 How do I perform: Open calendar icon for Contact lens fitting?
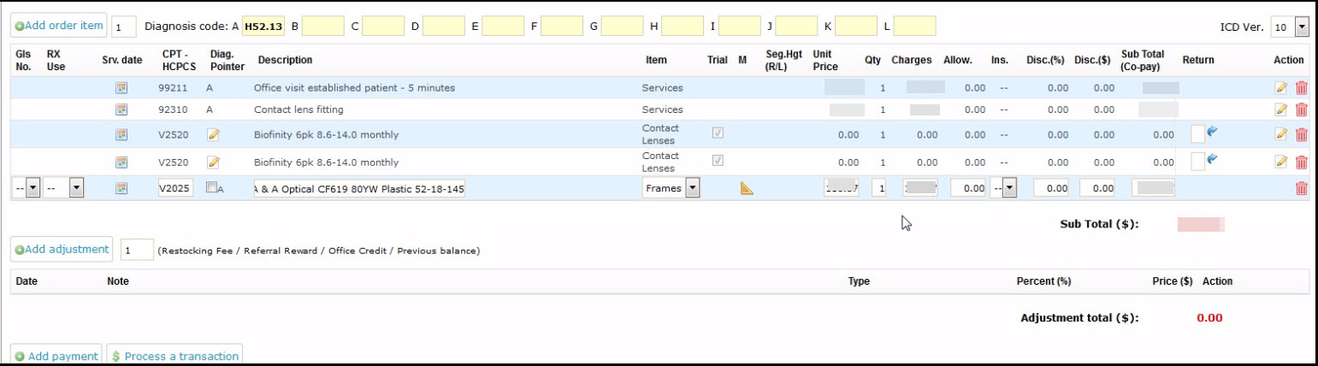[x=121, y=109]
